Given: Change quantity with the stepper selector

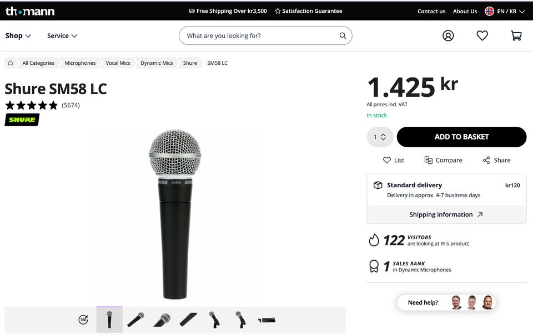Looking at the screenshot, I should click(x=380, y=137).
